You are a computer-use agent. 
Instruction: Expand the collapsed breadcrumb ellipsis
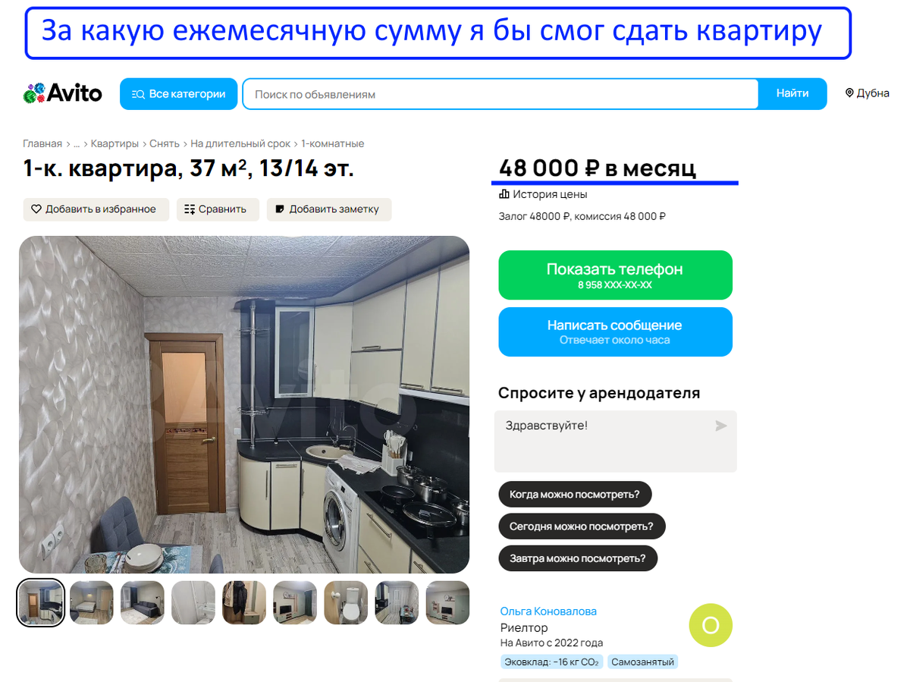coord(77,143)
